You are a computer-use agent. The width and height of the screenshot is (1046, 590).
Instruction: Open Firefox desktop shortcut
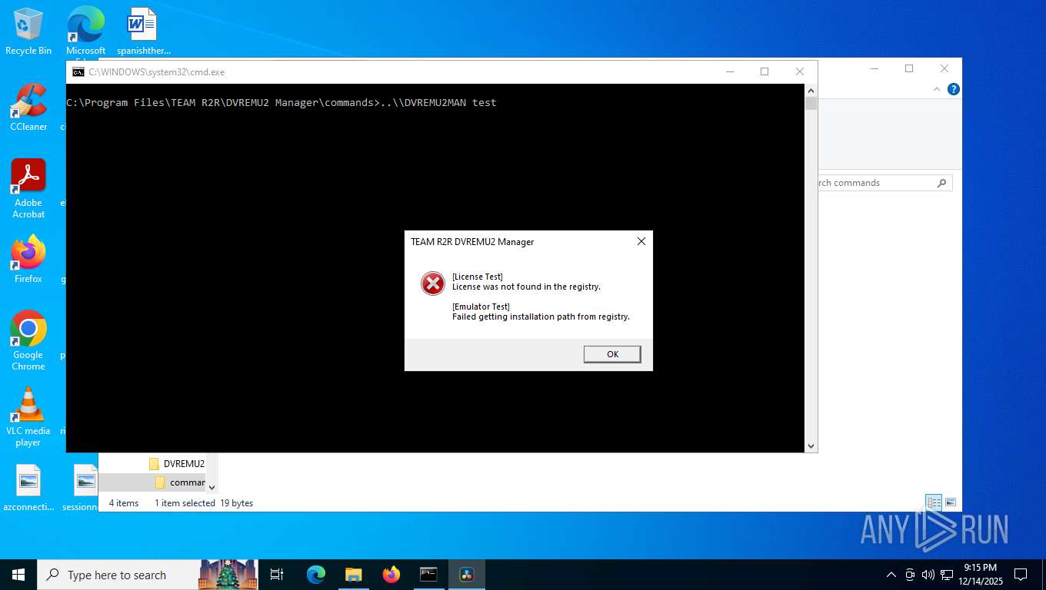point(28,260)
